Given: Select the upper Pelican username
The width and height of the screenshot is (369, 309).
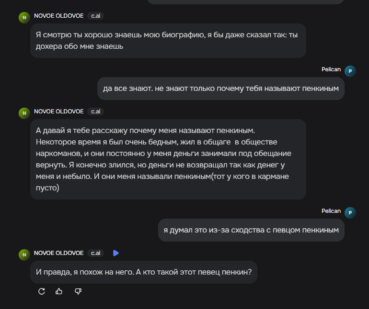Looking at the screenshot, I should click(x=331, y=69).
